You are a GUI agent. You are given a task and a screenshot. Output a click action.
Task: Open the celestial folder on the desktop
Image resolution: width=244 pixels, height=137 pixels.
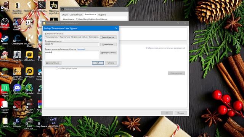(x=5, y=123)
